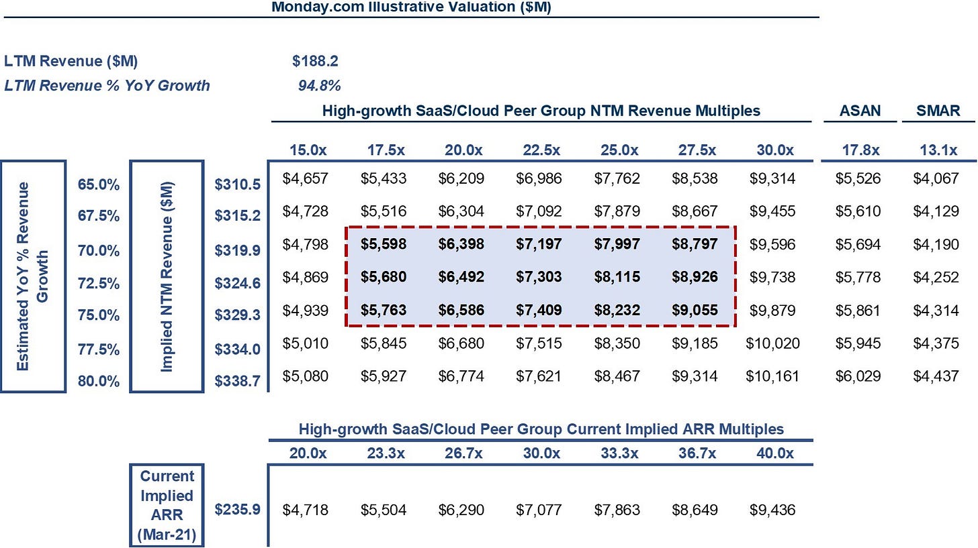978x548 pixels.
Task: Click the $7,077 ARR valuation cell
Action: [539, 510]
